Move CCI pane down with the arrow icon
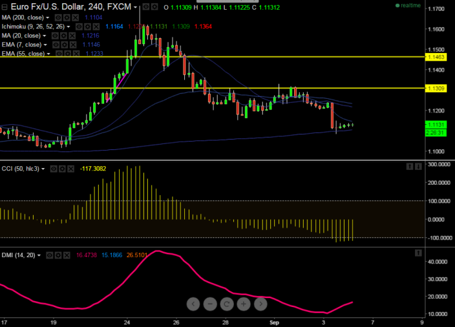Screen dimensions: 455x327 418,167
